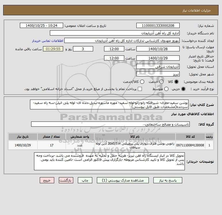Select the جزیی purchase type radio
This screenshot has width=222, height=215.
tap(183, 89)
